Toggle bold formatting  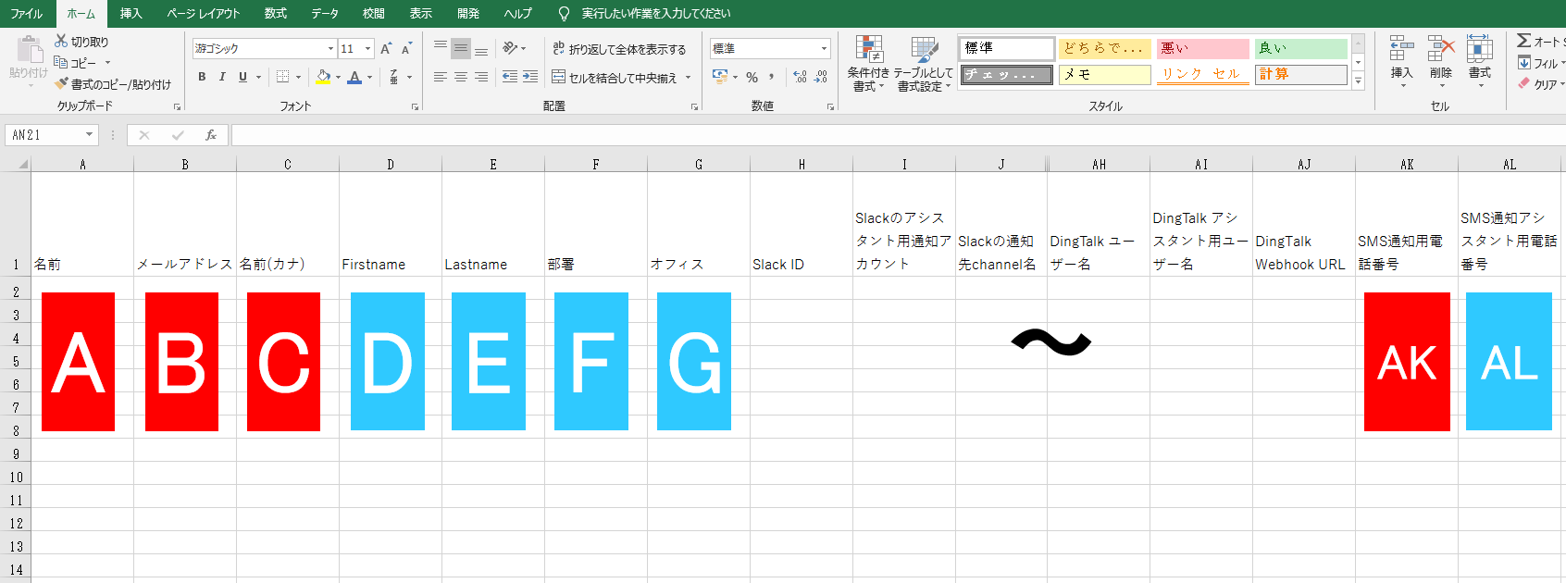pos(202,77)
